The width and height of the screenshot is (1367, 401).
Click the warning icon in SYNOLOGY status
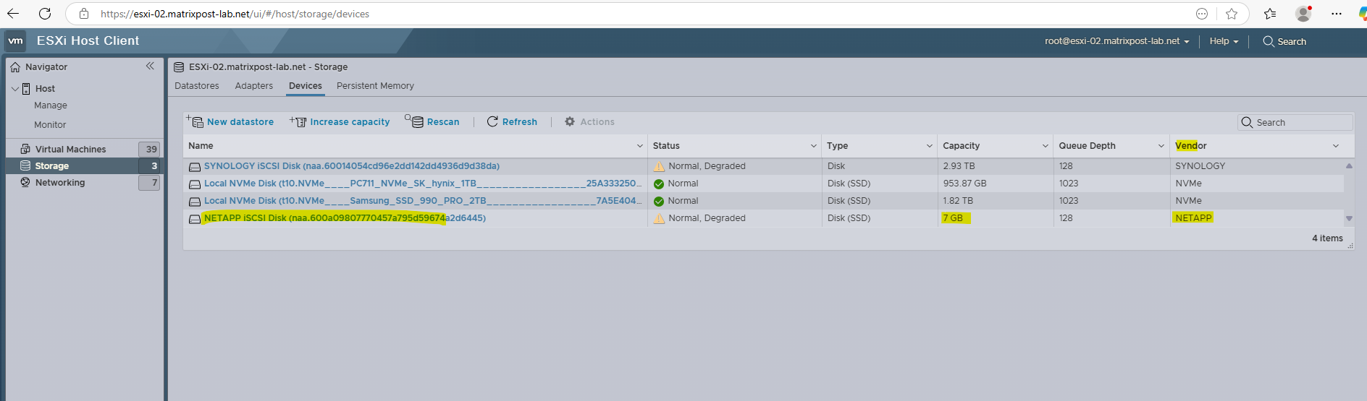click(x=659, y=166)
